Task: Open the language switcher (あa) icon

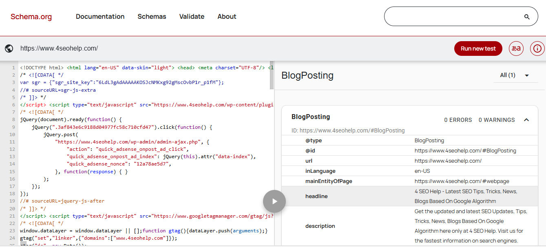Action: pos(516,48)
